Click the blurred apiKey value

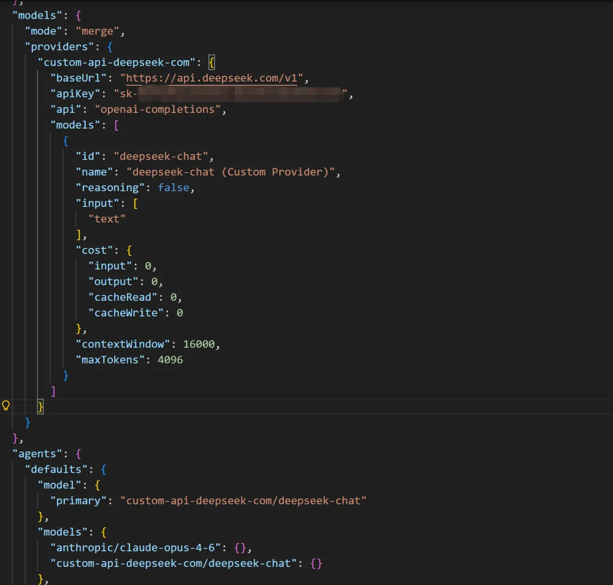tap(240, 94)
